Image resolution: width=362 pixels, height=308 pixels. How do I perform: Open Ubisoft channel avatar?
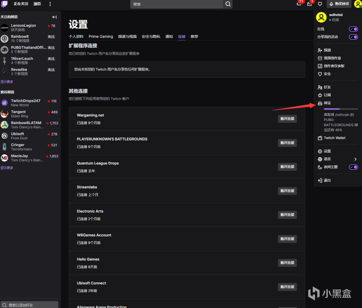[4, 136]
